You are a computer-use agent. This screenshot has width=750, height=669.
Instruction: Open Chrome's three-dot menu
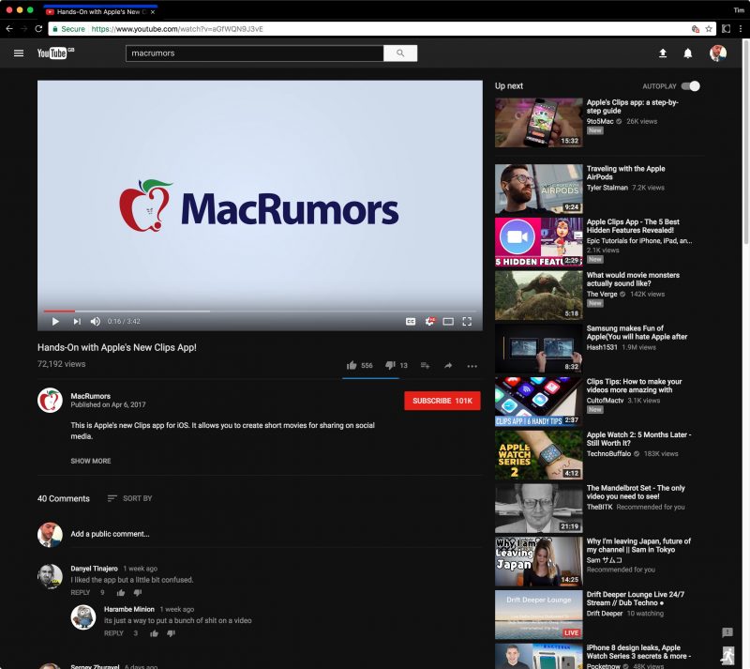741,29
